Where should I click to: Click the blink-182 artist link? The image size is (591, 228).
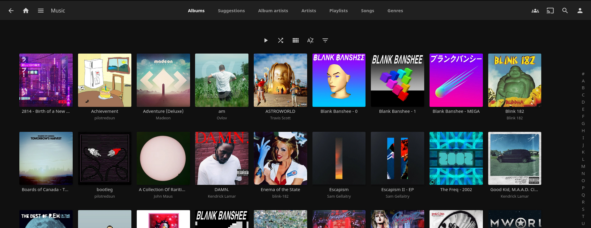coord(280,196)
